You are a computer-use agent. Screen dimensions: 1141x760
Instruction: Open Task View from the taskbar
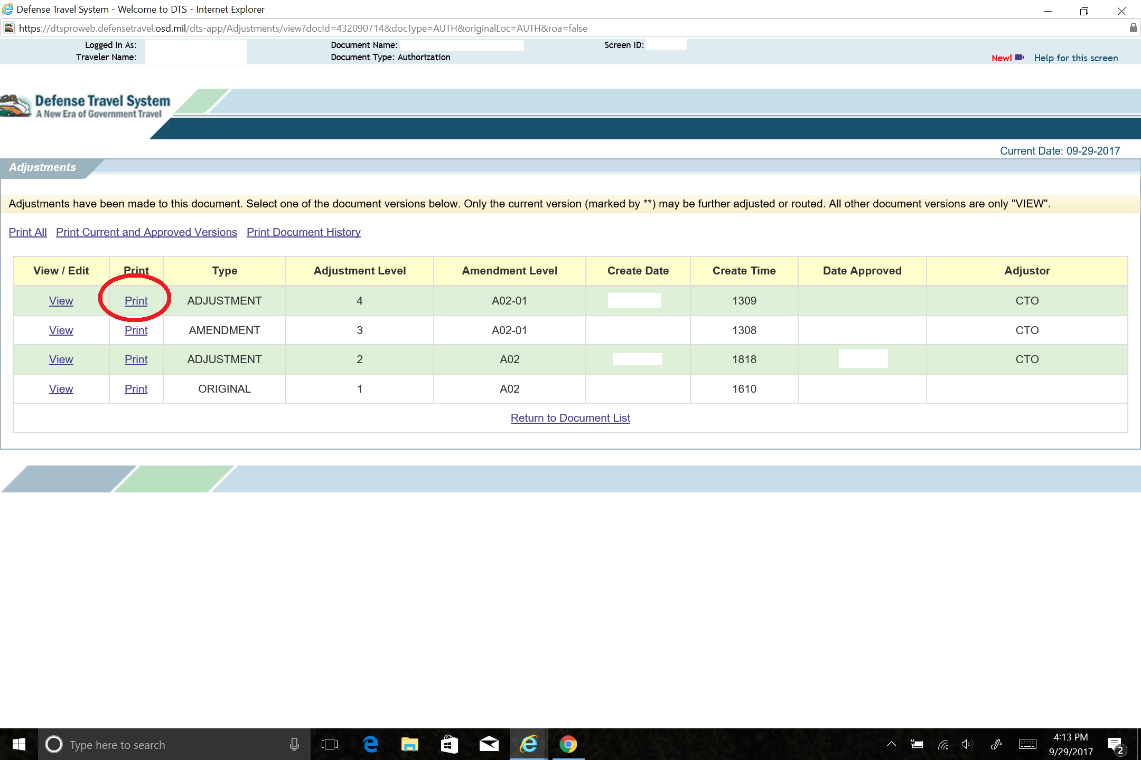point(330,744)
